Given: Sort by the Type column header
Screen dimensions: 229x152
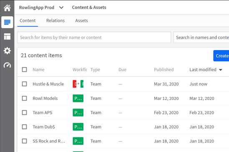Looking at the screenshot, I should (x=95, y=70).
